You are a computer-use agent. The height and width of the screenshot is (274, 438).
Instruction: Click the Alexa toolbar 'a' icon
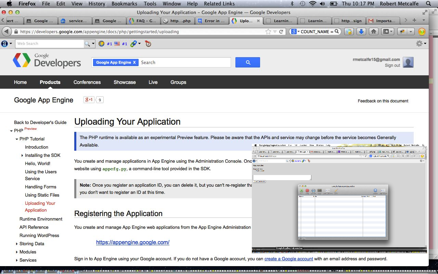pyautogui.click(x=4, y=43)
